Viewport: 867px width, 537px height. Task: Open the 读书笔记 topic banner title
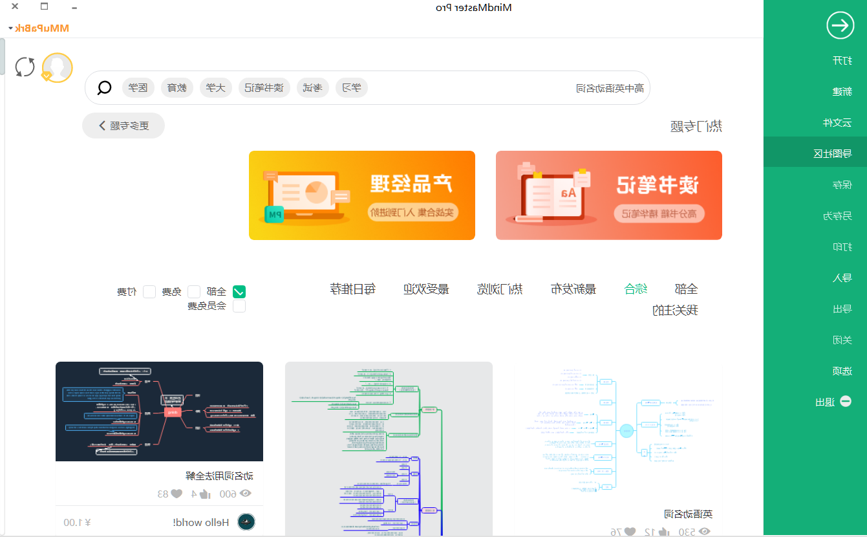tap(658, 186)
